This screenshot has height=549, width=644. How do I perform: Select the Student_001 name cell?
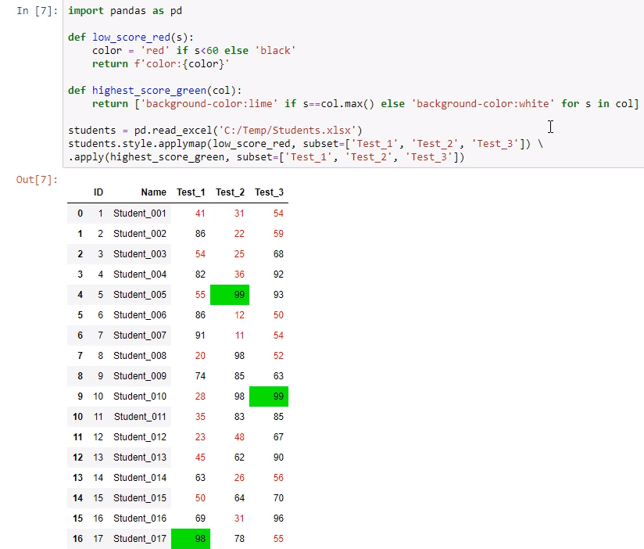click(140, 213)
